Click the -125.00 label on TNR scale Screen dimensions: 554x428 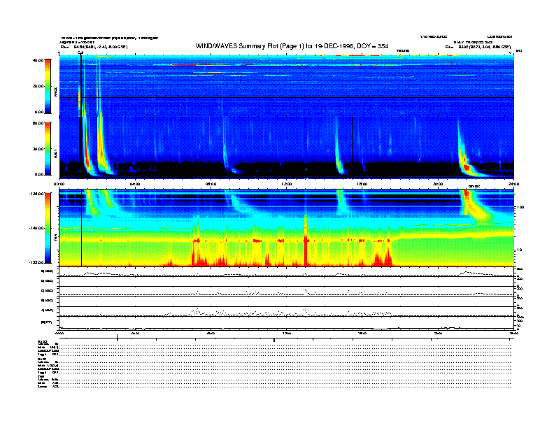36,194
